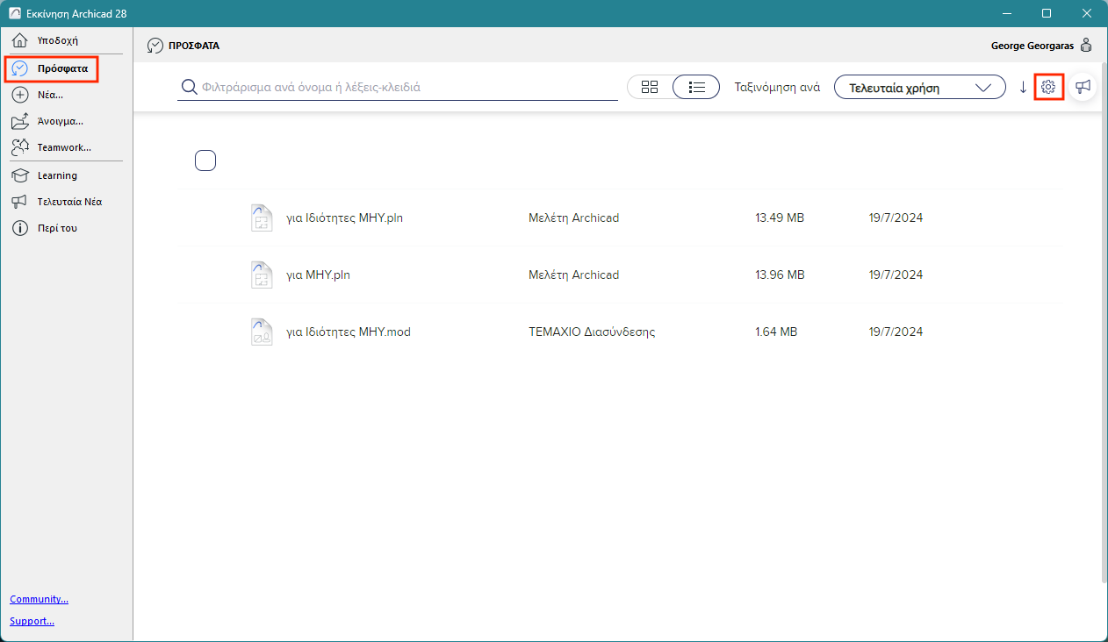The width and height of the screenshot is (1108, 642).
Task: Click the Teamwork people icon
Action: [x=20, y=147]
